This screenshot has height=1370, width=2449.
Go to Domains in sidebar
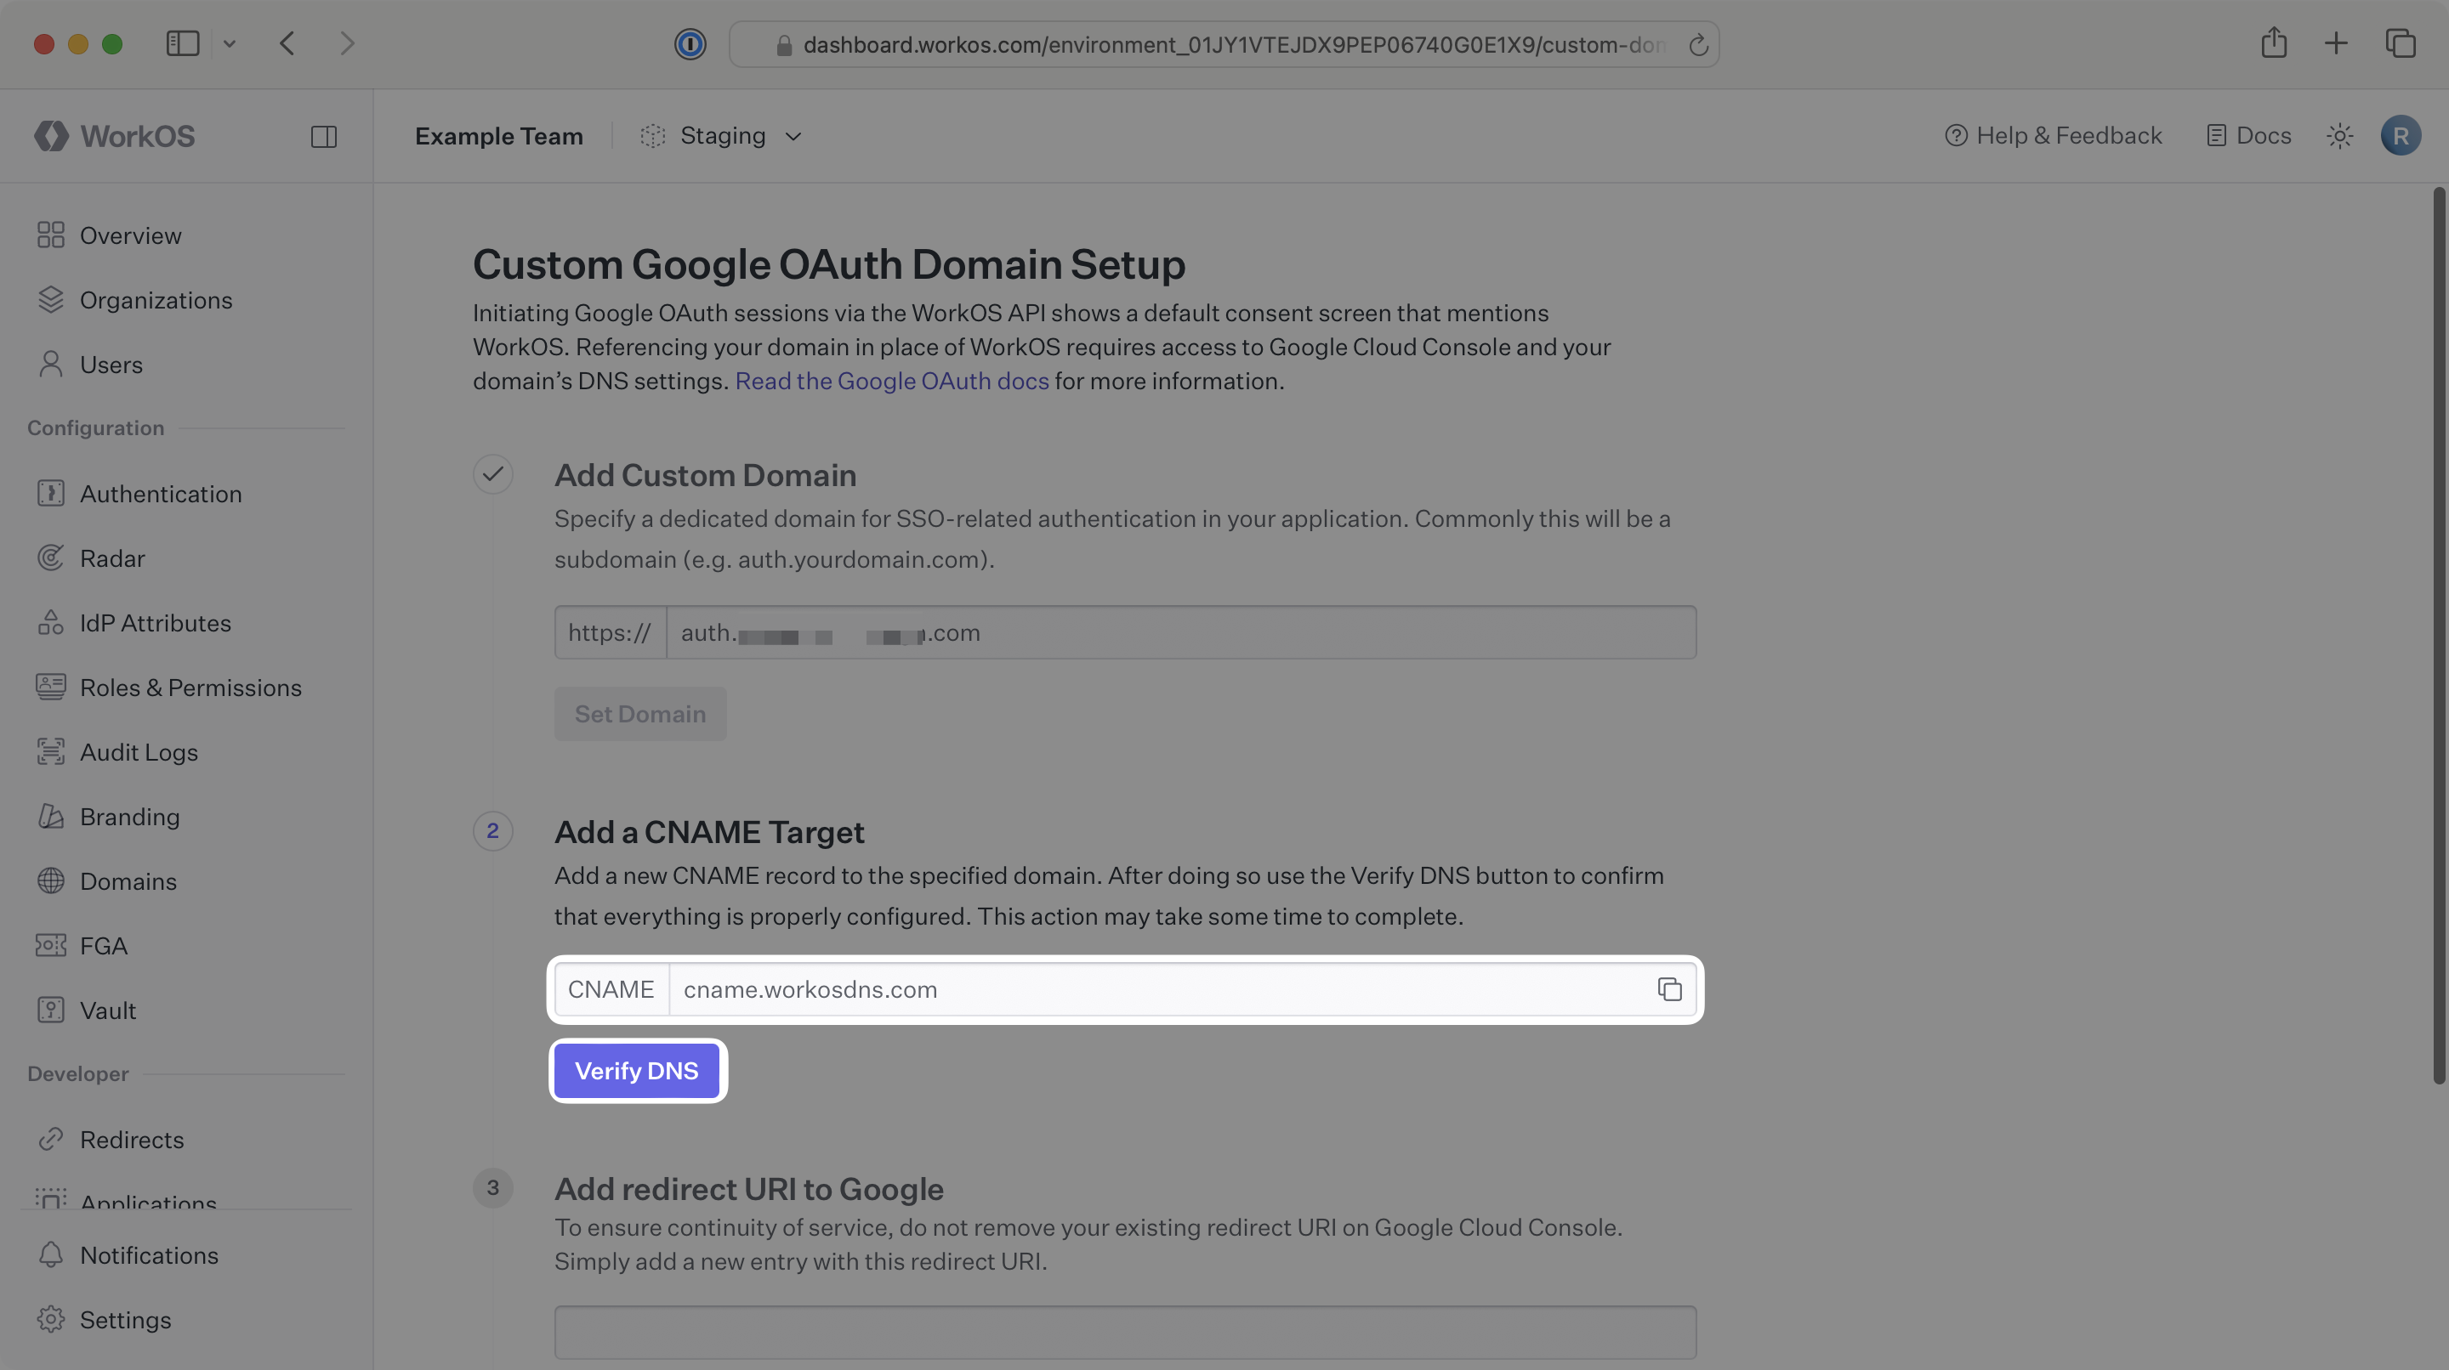click(128, 881)
